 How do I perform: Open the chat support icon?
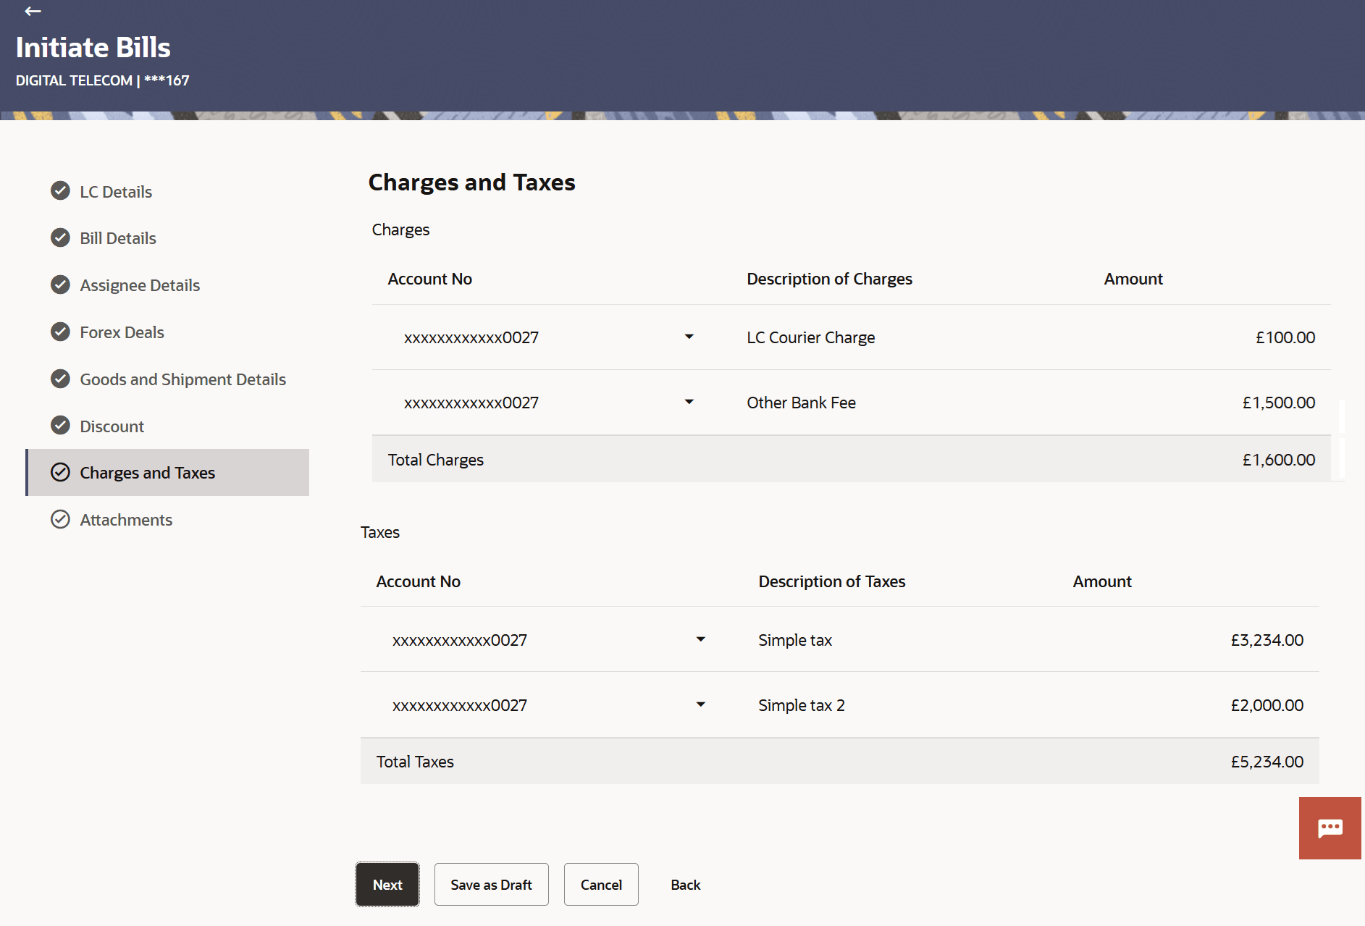pyautogui.click(x=1330, y=828)
